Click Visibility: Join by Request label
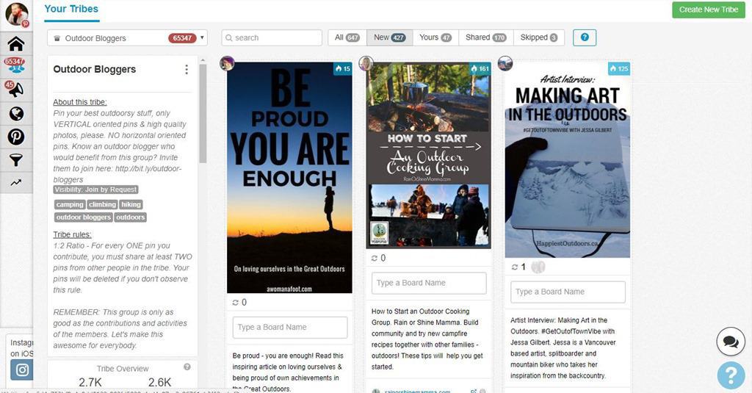This screenshot has width=752, height=393. coord(96,190)
